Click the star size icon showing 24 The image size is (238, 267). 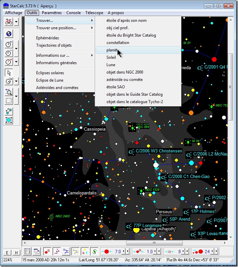[x=198, y=252]
